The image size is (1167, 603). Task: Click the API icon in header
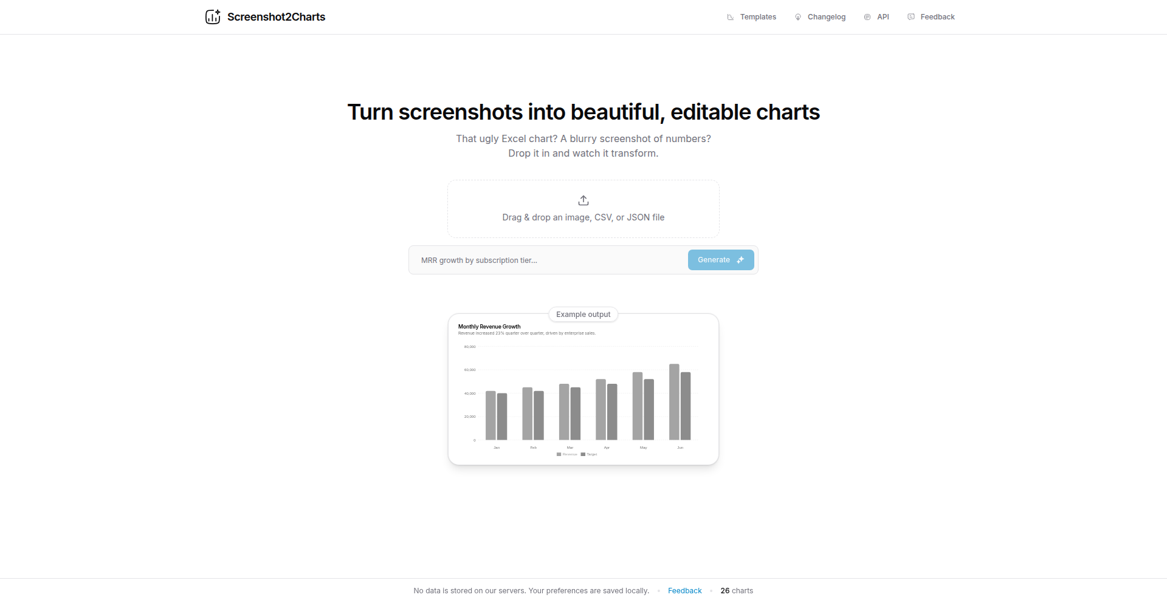[x=867, y=17]
